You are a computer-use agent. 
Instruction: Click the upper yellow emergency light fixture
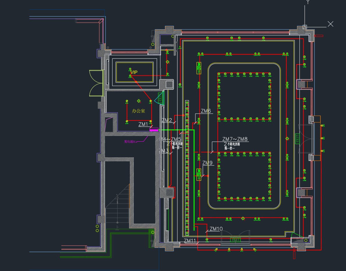tap(199, 68)
